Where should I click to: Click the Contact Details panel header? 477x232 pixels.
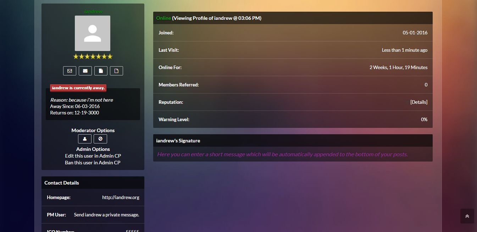pos(93,183)
